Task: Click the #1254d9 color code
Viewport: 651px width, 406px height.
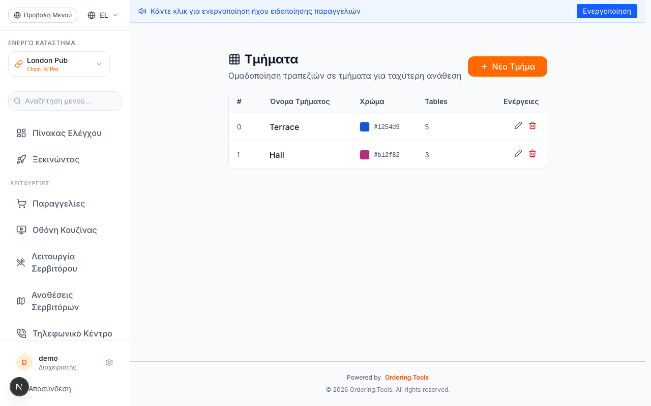Action: click(x=387, y=127)
